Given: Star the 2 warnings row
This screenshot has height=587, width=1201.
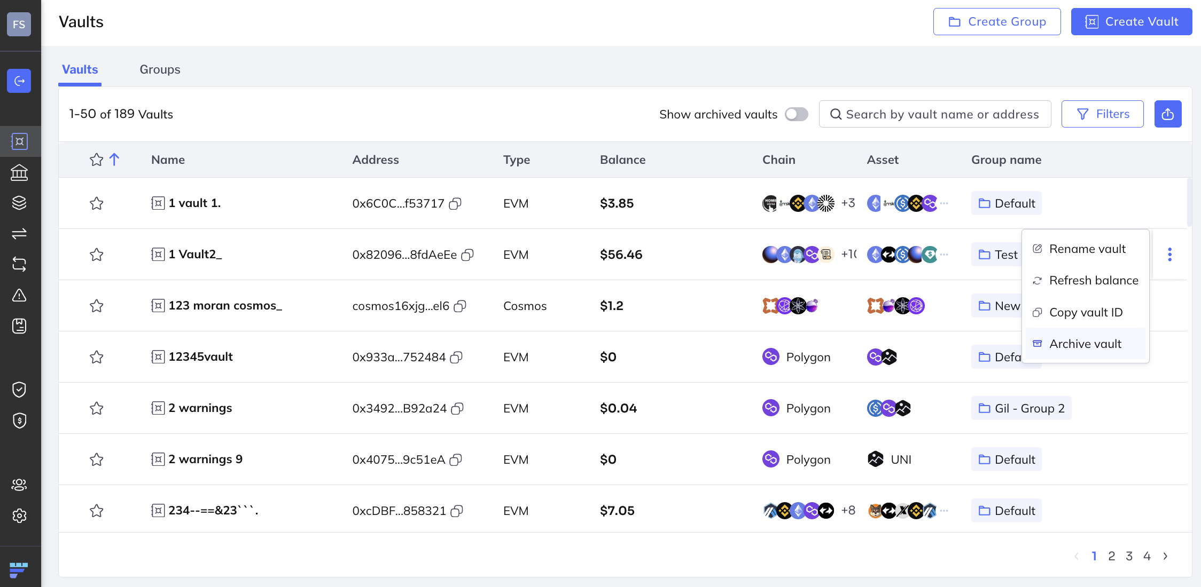Looking at the screenshot, I should pos(97,408).
